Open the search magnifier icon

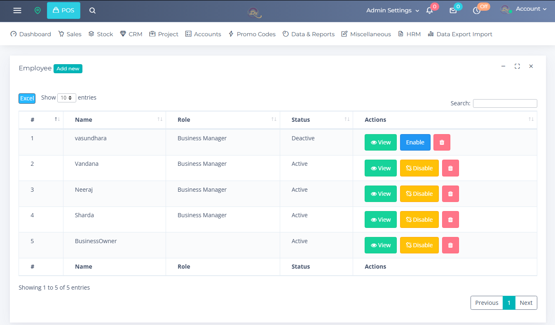click(x=92, y=10)
